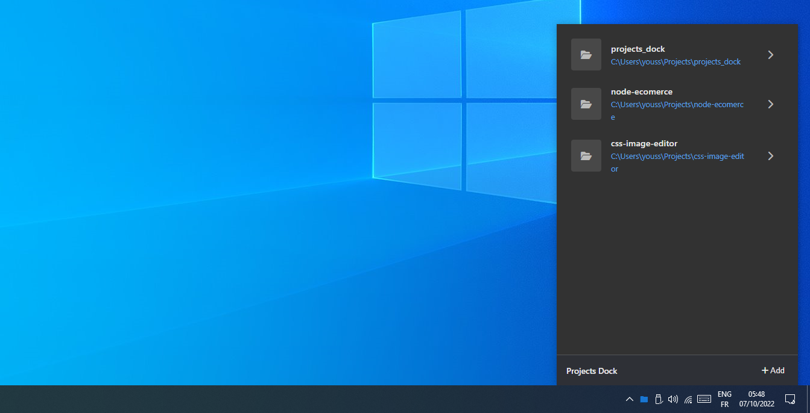Screen dimensions: 810x413
Task: Expand hidden icons in the taskbar
Action: pyautogui.click(x=629, y=399)
